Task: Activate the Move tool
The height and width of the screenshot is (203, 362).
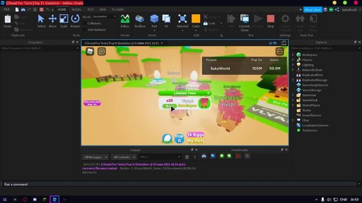Action: (x=53, y=21)
